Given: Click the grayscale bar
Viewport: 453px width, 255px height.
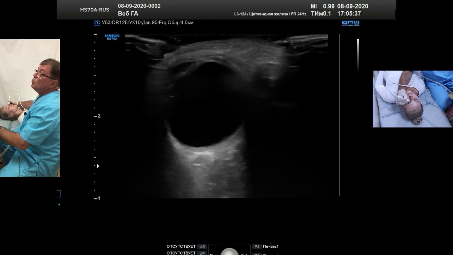Looking at the screenshot, I should [358, 55].
